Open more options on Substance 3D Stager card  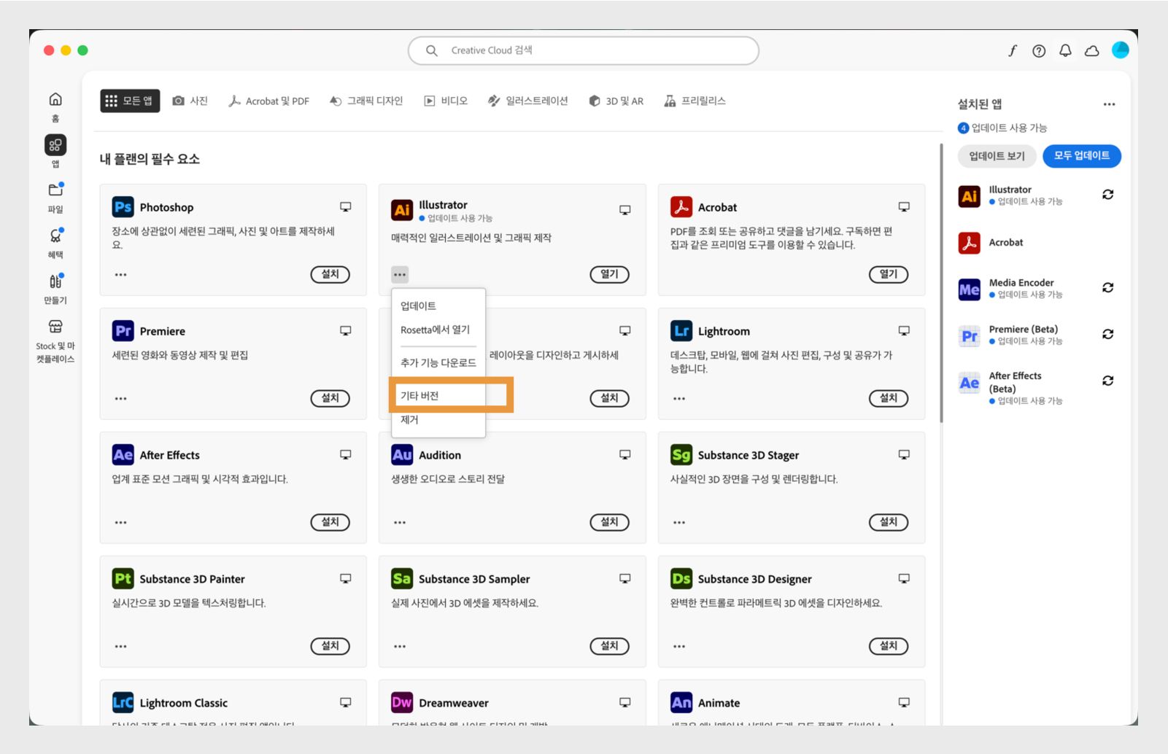(679, 523)
